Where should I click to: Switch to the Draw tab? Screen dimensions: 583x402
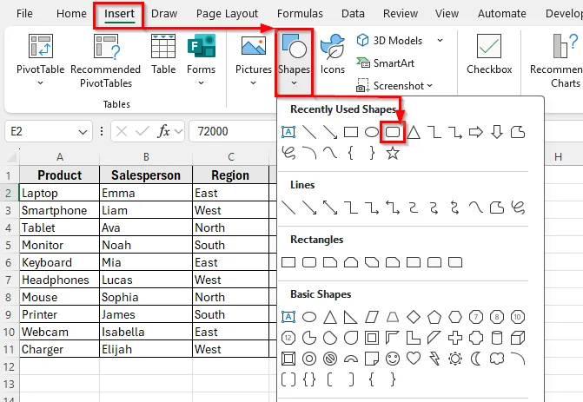coord(164,14)
